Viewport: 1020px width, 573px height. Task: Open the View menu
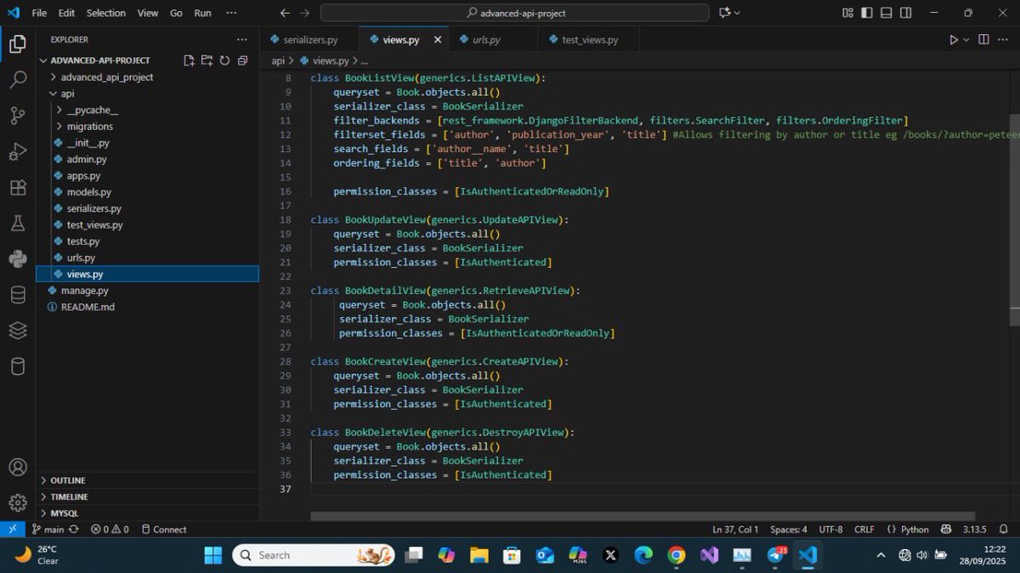148,13
